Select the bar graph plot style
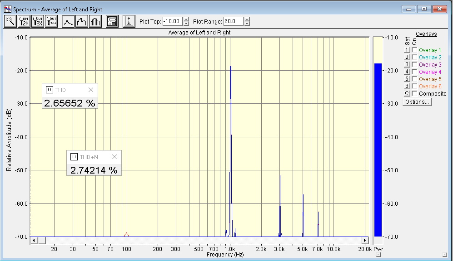The image size is (453, 261). pyautogui.click(x=95, y=21)
